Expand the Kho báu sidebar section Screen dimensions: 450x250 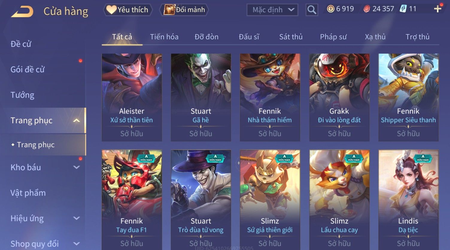tap(77, 168)
